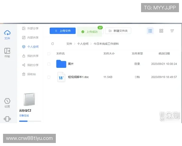Toggle the select-all checkbox in header
This screenshot has width=182, height=146.
[49, 54]
